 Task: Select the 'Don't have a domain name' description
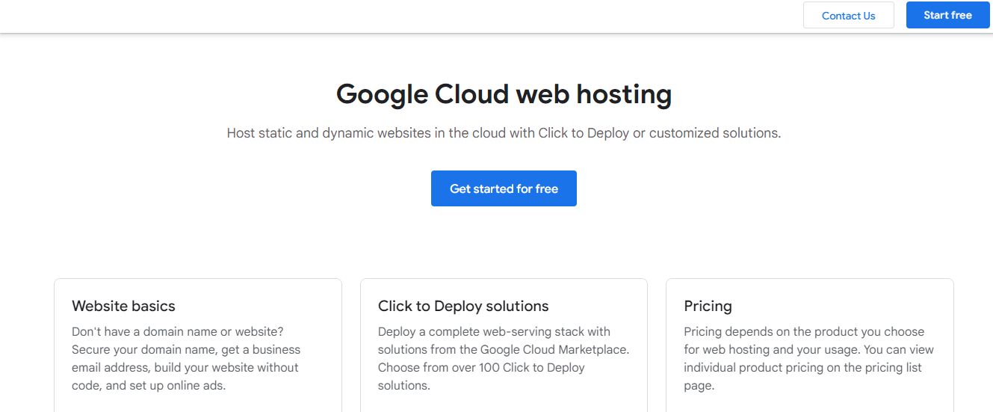tap(187, 359)
